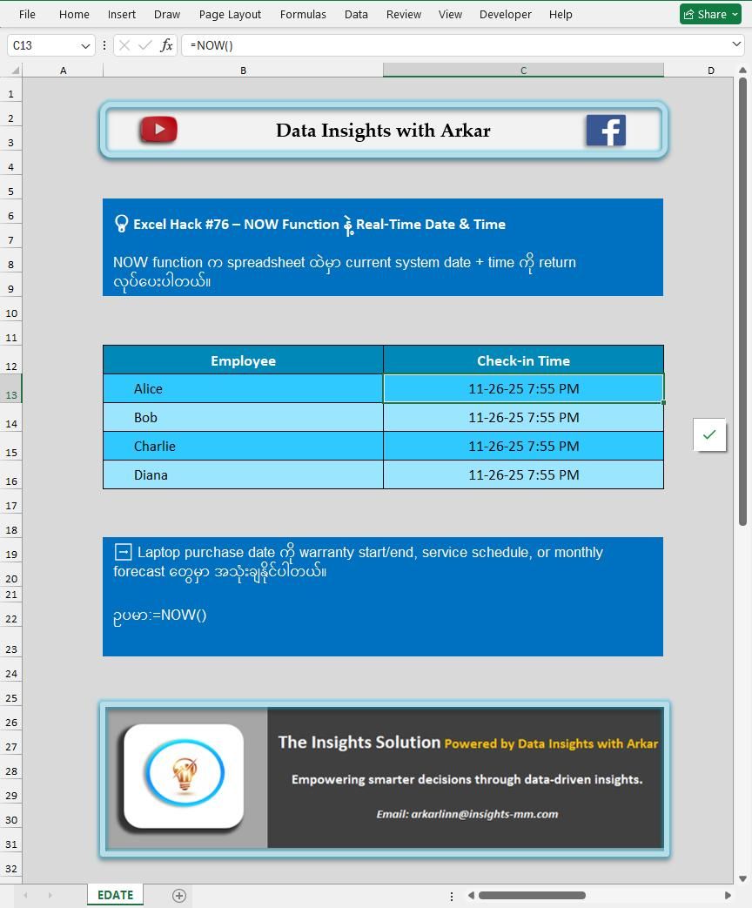Viewport: 752px width, 908px height.
Task: Select Bob's check-in time cell
Action: coord(523,418)
